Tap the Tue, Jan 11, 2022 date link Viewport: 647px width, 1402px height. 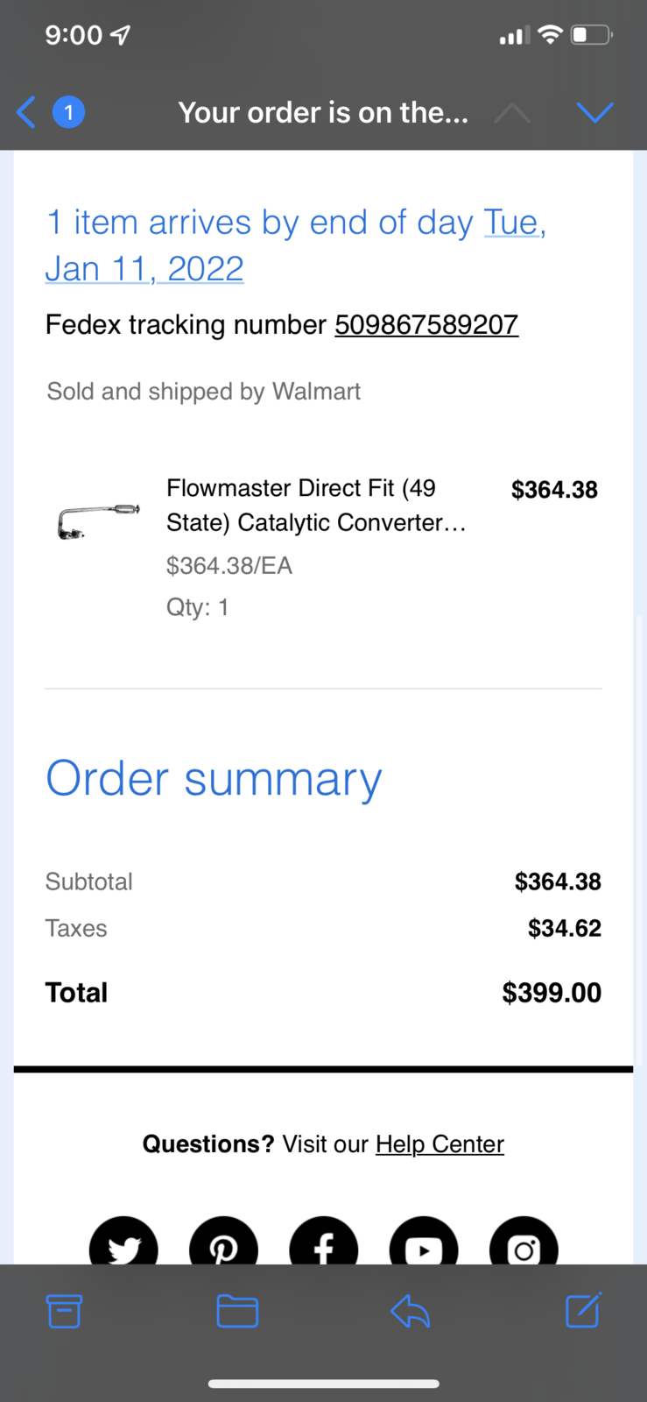tap(144, 268)
